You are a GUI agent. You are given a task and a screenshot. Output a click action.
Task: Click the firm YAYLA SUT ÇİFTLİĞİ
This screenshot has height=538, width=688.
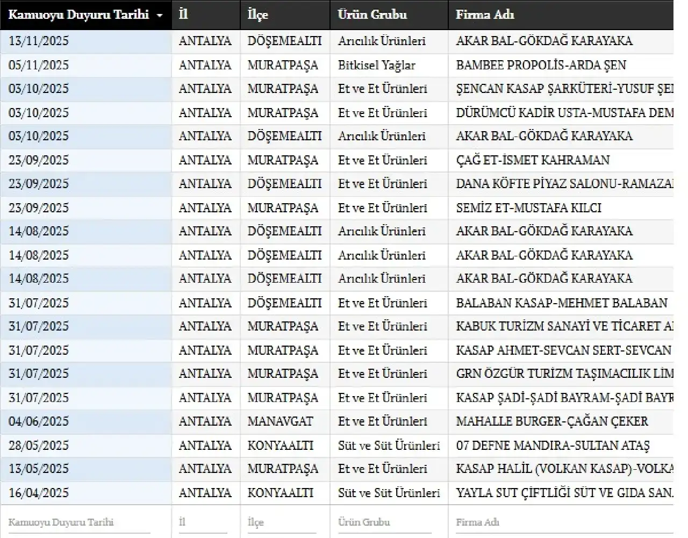(564, 493)
